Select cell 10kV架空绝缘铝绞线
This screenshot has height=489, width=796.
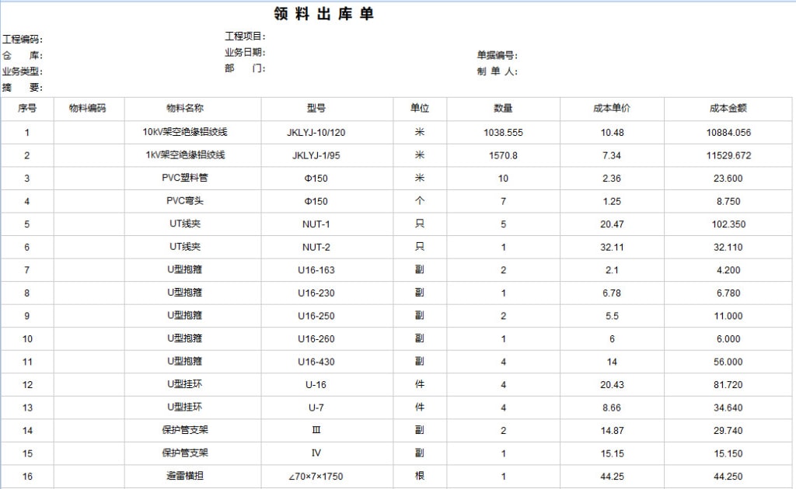pyautogui.click(x=193, y=132)
